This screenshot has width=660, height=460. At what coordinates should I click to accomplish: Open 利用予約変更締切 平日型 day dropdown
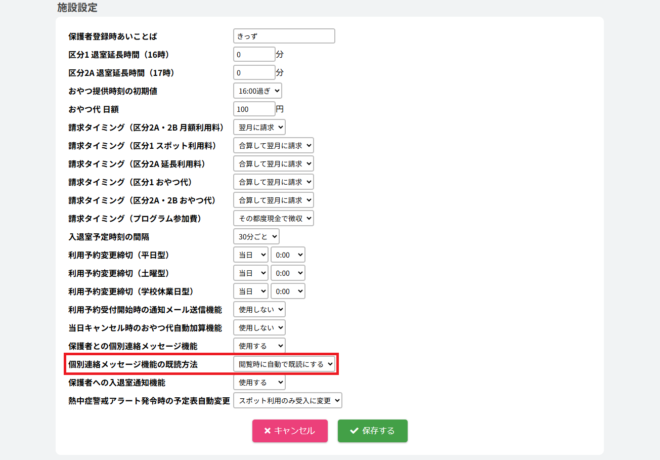click(251, 255)
